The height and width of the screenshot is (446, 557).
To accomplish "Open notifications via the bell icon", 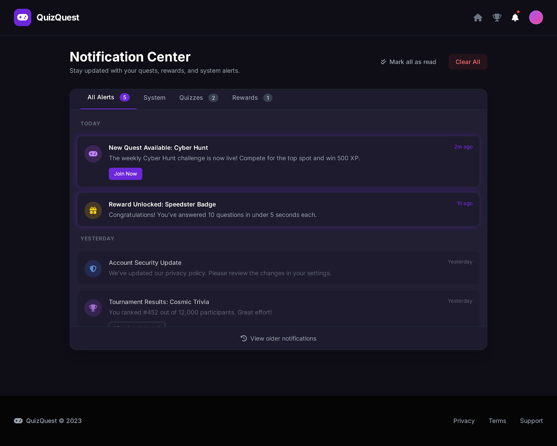I will [515, 17].
